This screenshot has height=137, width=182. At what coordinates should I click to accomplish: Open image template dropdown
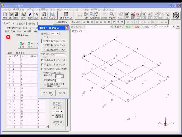111,27
